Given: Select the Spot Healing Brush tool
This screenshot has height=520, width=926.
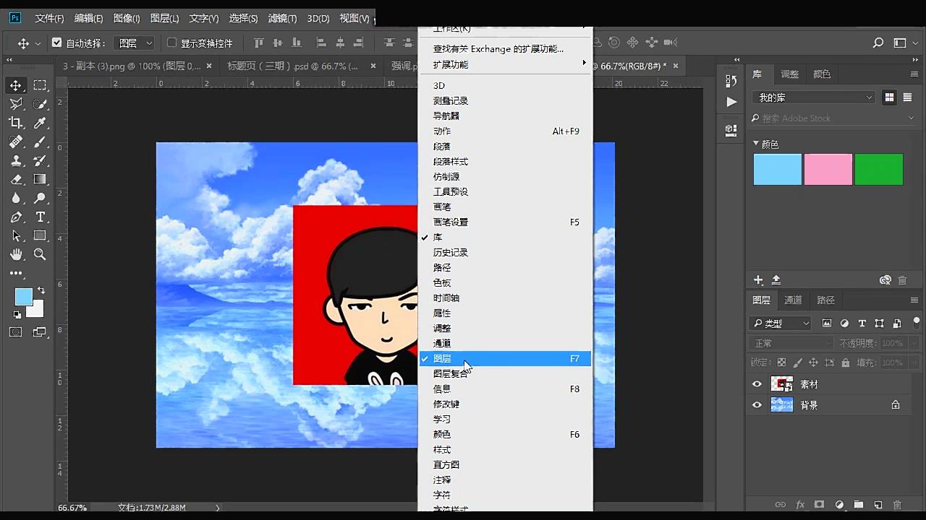Looking at the screenshot, I should (x=16, y=142).
